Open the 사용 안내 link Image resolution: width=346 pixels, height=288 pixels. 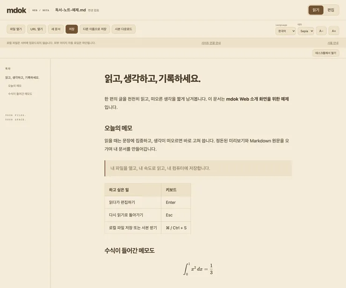click(333, 43)
